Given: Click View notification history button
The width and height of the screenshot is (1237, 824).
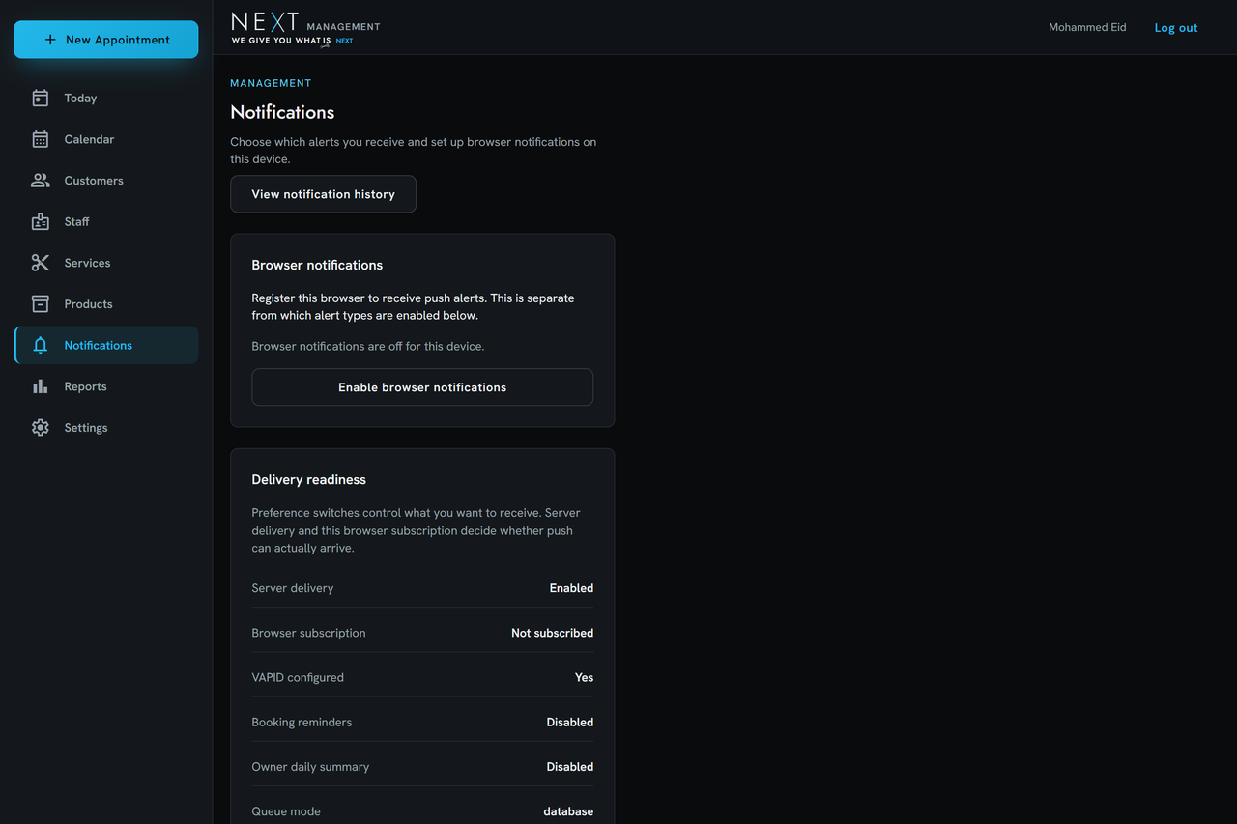Looking at the screenshot, I should coord(323,194).
